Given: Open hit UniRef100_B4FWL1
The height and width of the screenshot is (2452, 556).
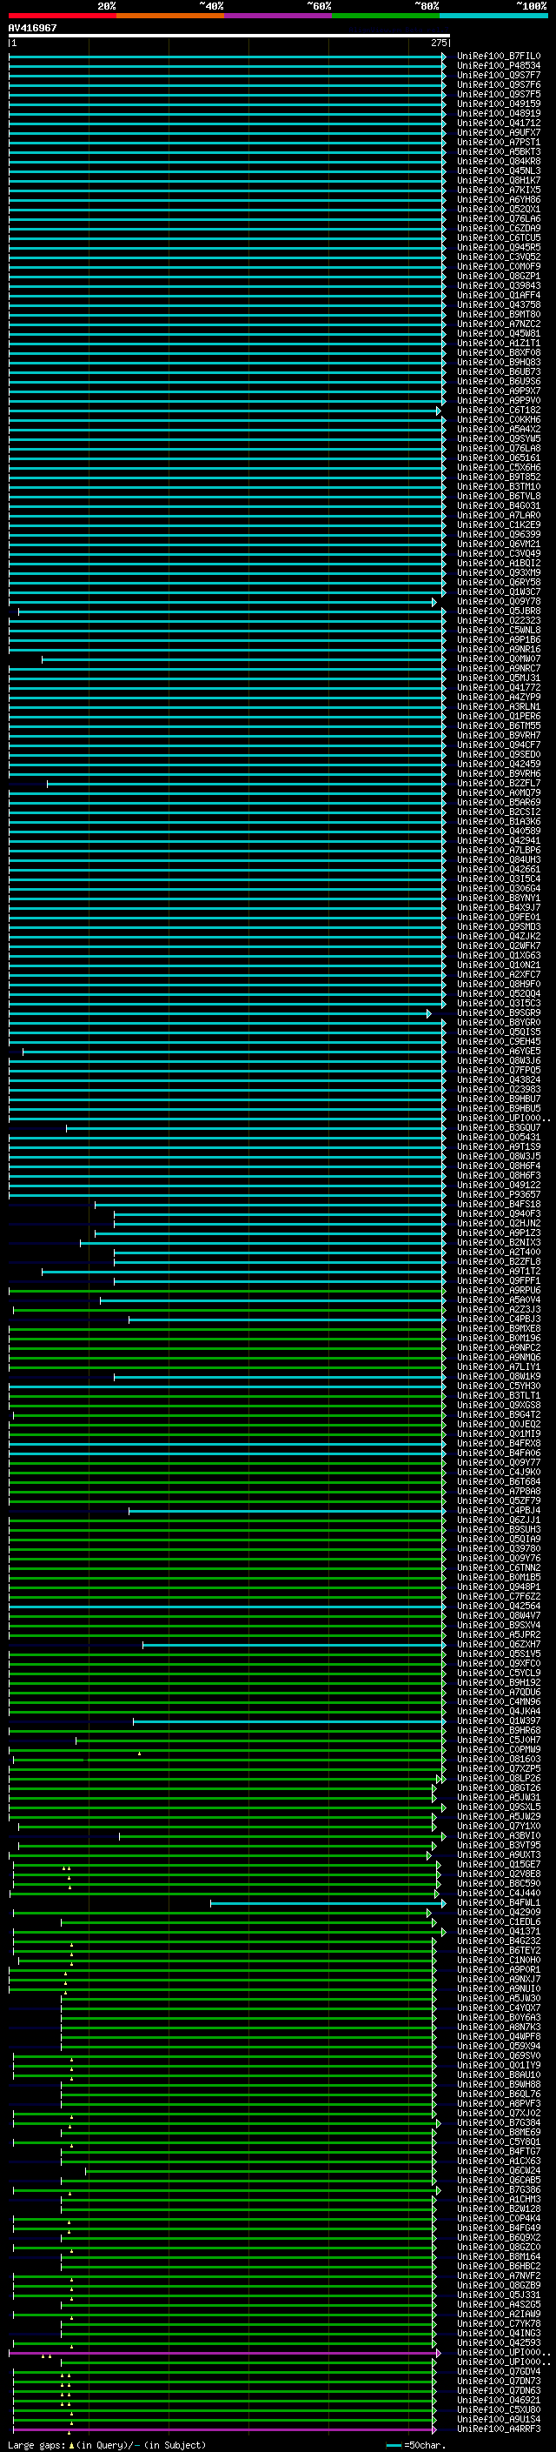Looking at the screenshot, I should [x=498, y=1903].
